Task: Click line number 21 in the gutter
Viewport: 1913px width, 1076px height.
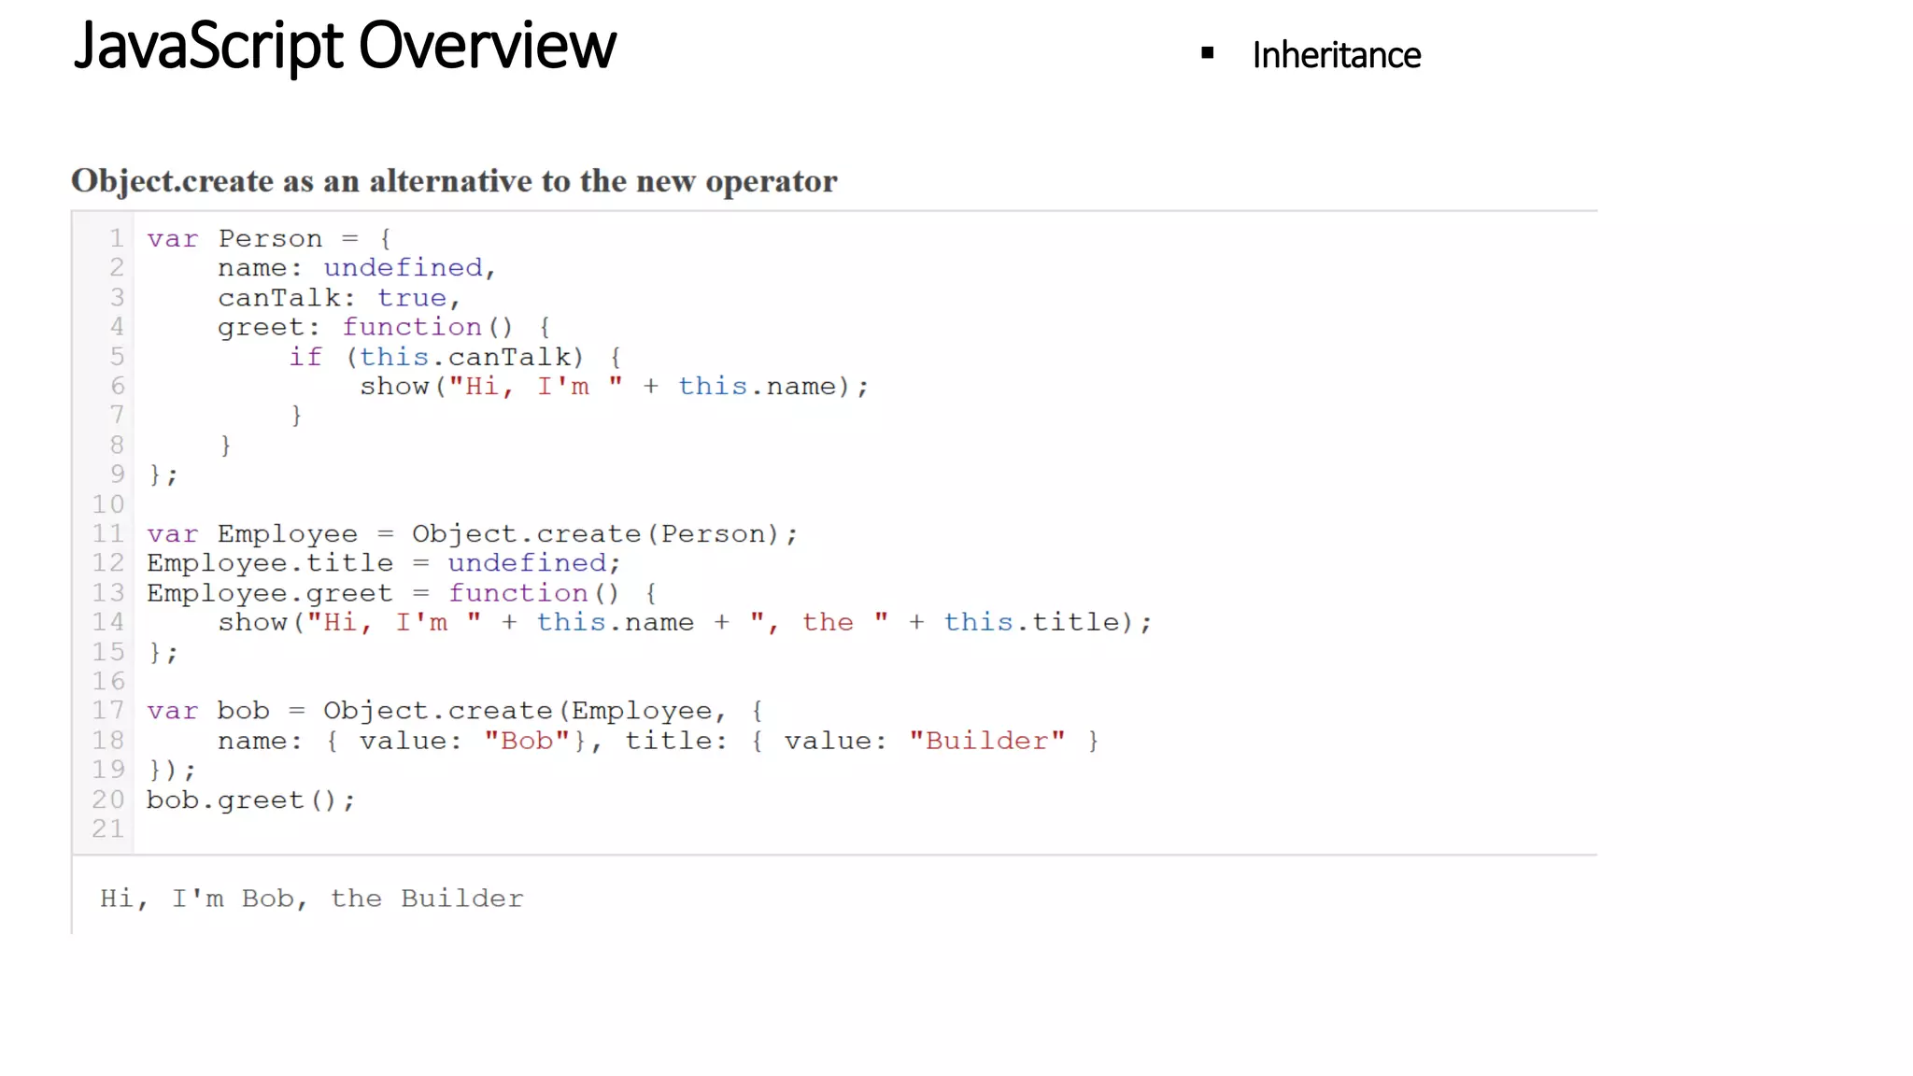Action: pos(107,828)
